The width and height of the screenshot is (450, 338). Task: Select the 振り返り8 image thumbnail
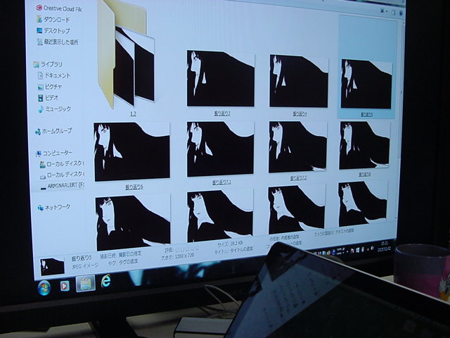tap(365, 146)
